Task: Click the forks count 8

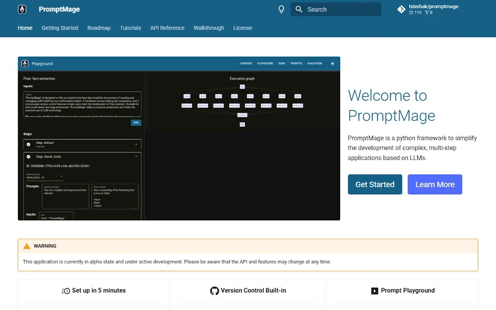Action: [429, 12]
